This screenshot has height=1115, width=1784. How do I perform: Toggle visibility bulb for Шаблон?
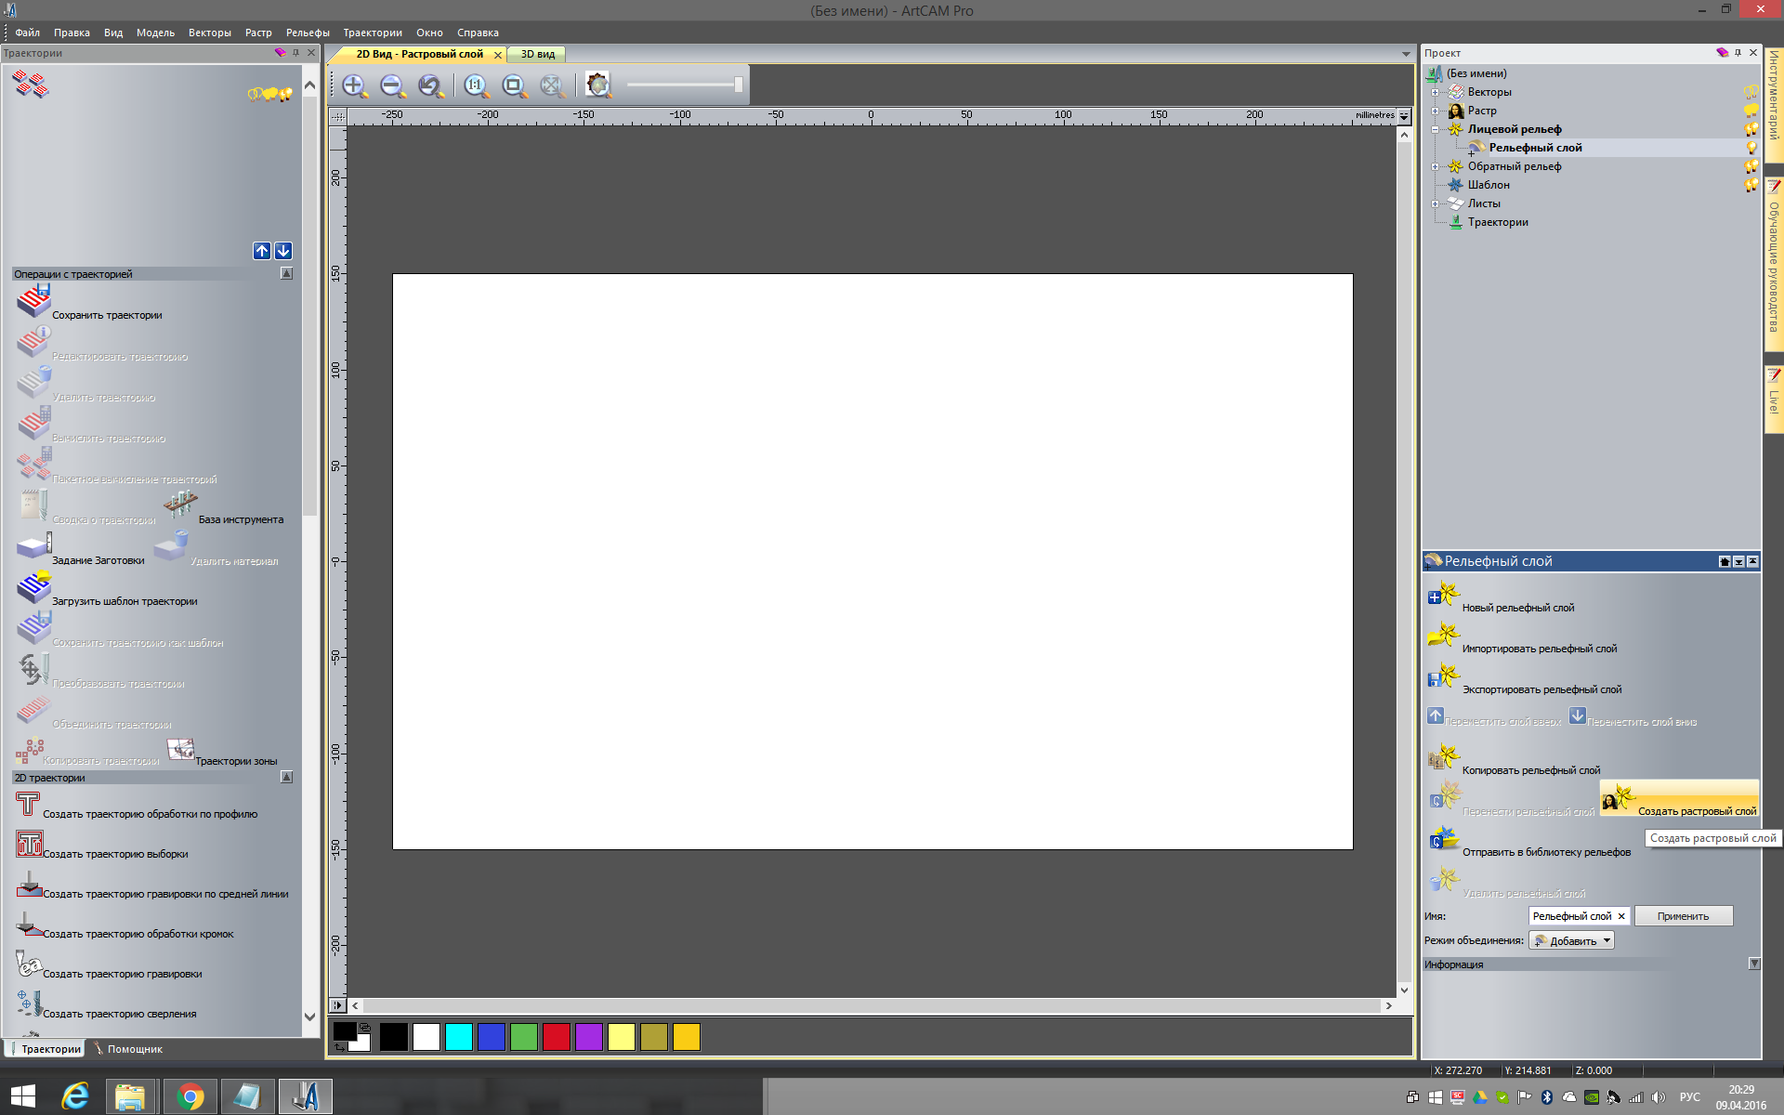1751,185
